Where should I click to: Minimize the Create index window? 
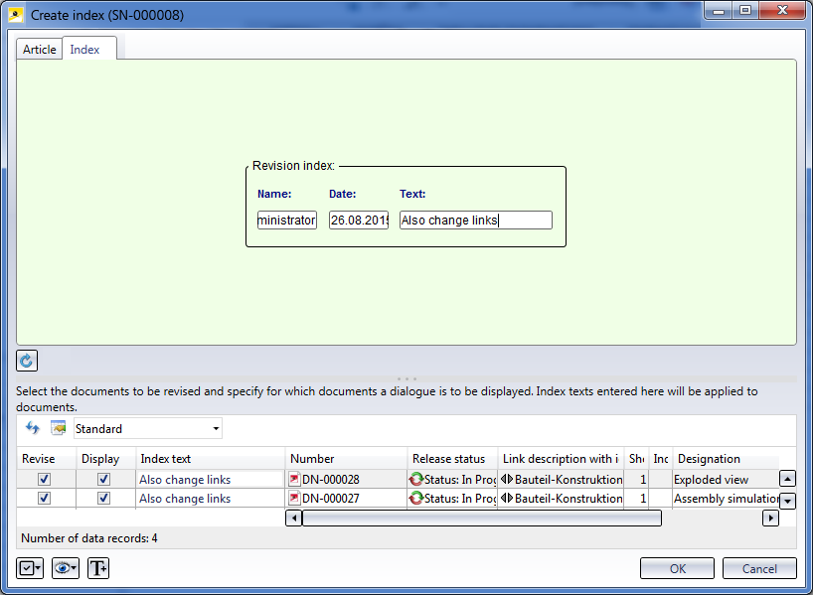point(719,10)
